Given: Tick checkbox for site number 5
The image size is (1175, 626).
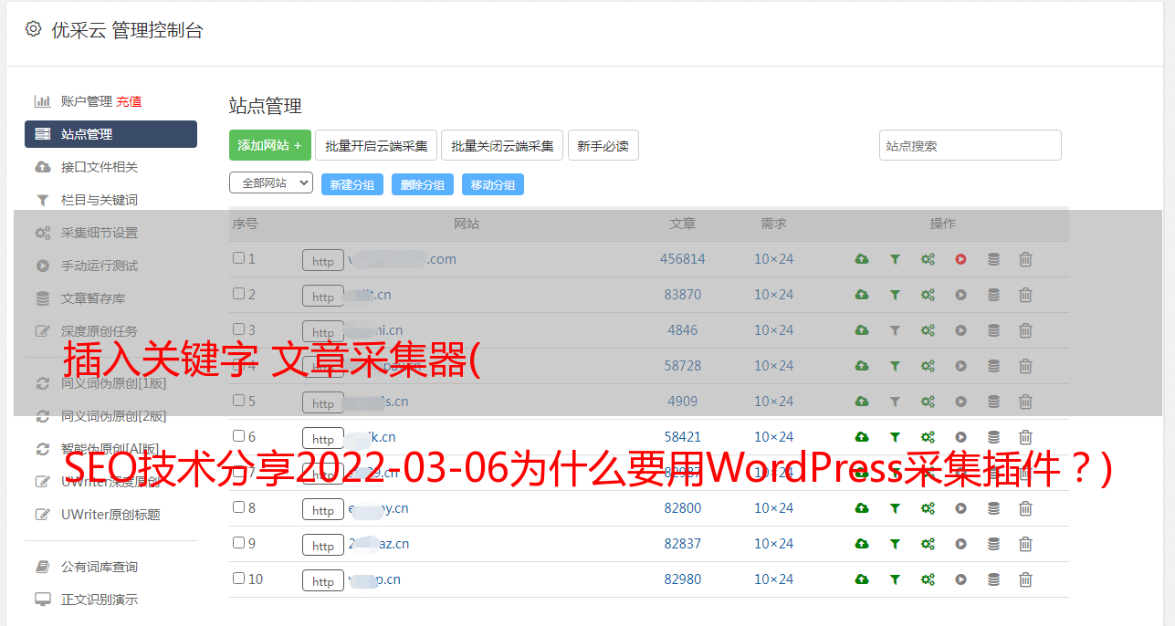Looking at the screenshot, I should click(x=238, y=401).
